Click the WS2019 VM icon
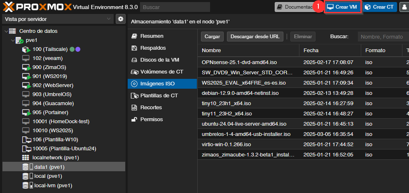This screenshot has width=409, height=193. [26, 76]
